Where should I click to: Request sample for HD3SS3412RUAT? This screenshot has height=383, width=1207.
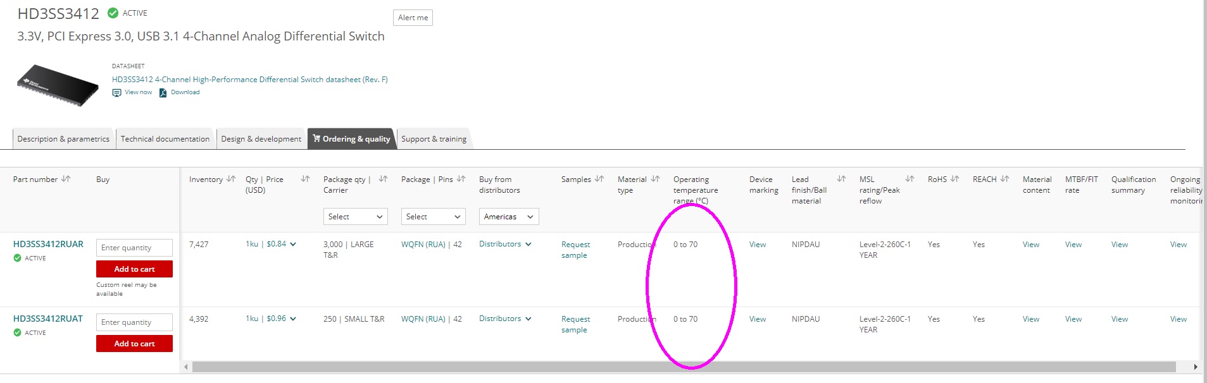575,324
